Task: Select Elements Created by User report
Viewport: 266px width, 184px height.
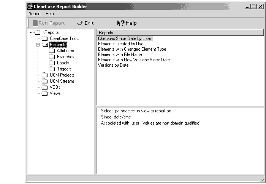Action: tap(121, 44)
